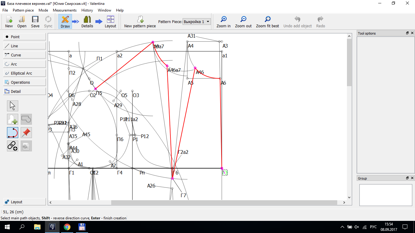Click the horizontal scrollbar of the canvas
Image resolution: width=415 pixels, height=233 pixels.
pos(224,202)
